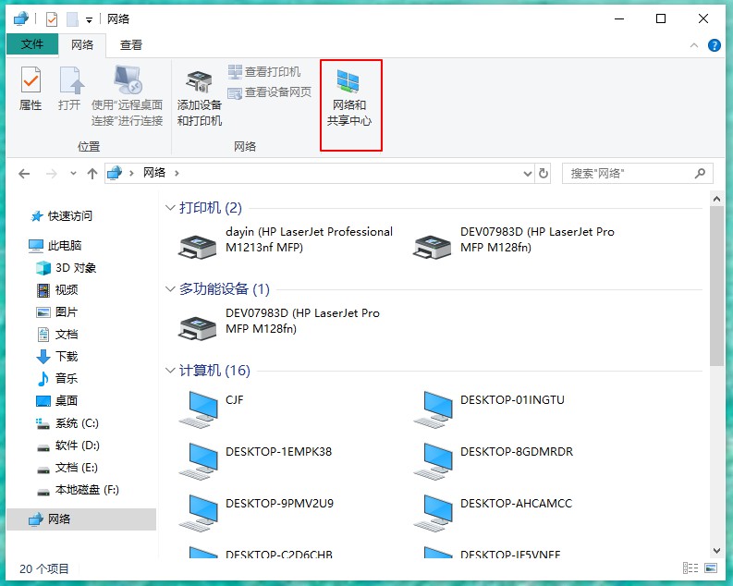Open the DESKTOP-01INGTU computer
The image size is (733, 586).
[x=433, y=408]
